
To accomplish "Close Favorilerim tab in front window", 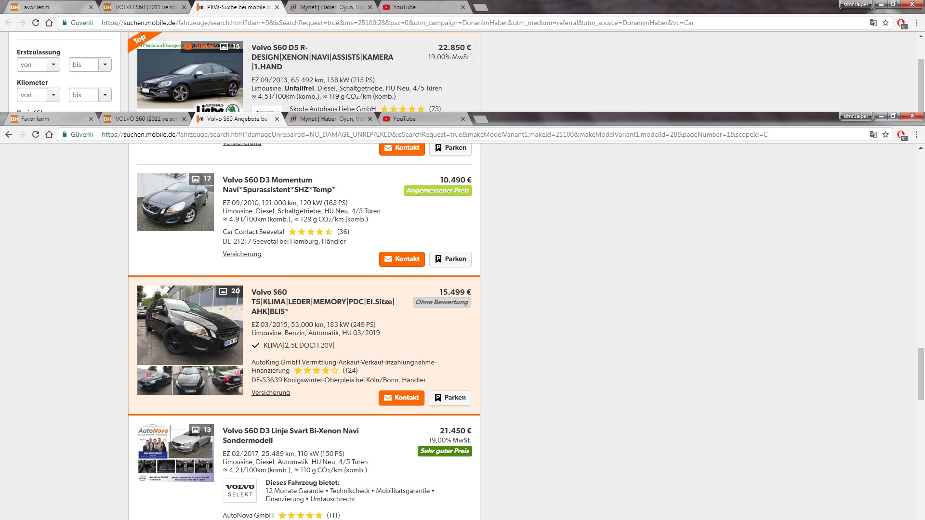I will (x=91, y=119).
